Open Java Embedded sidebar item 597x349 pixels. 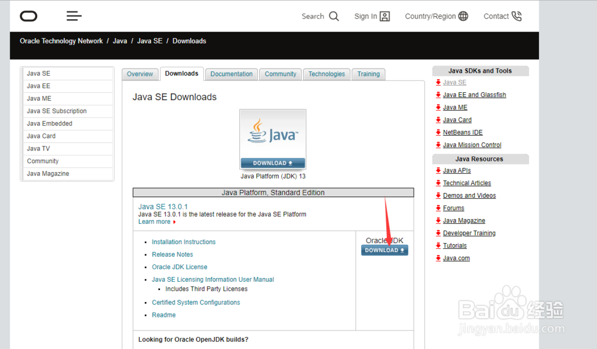point(68,124)
